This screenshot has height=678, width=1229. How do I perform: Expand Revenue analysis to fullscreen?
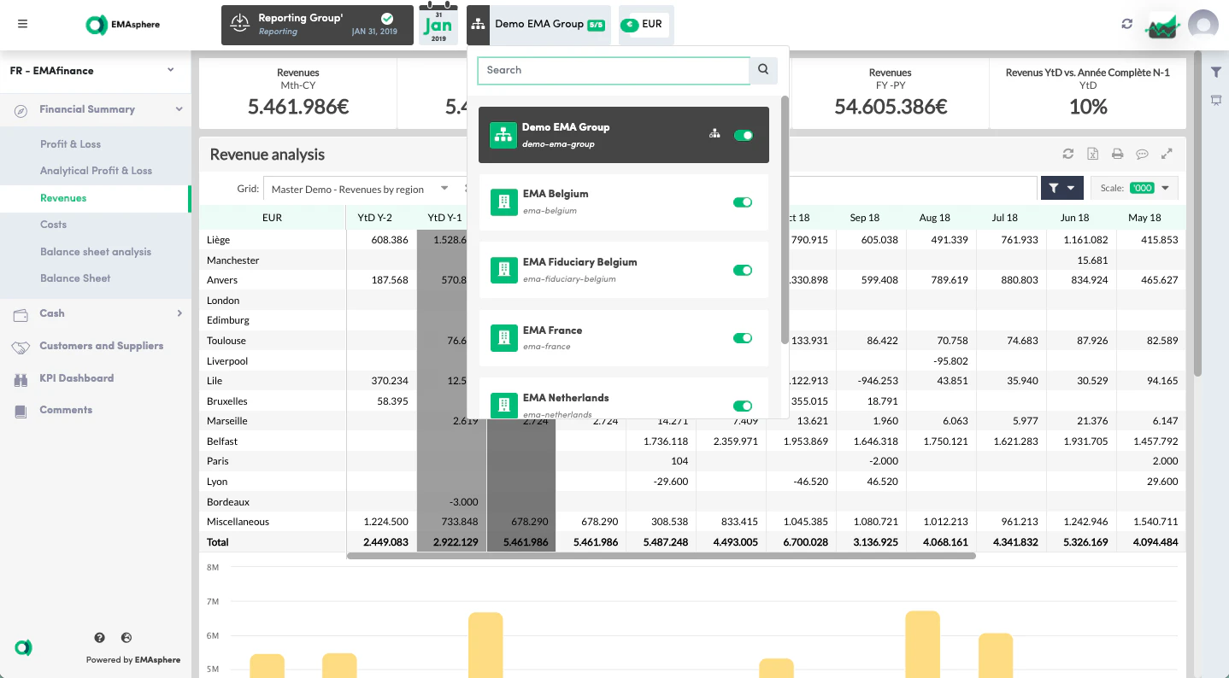[x=1167, y=155]
